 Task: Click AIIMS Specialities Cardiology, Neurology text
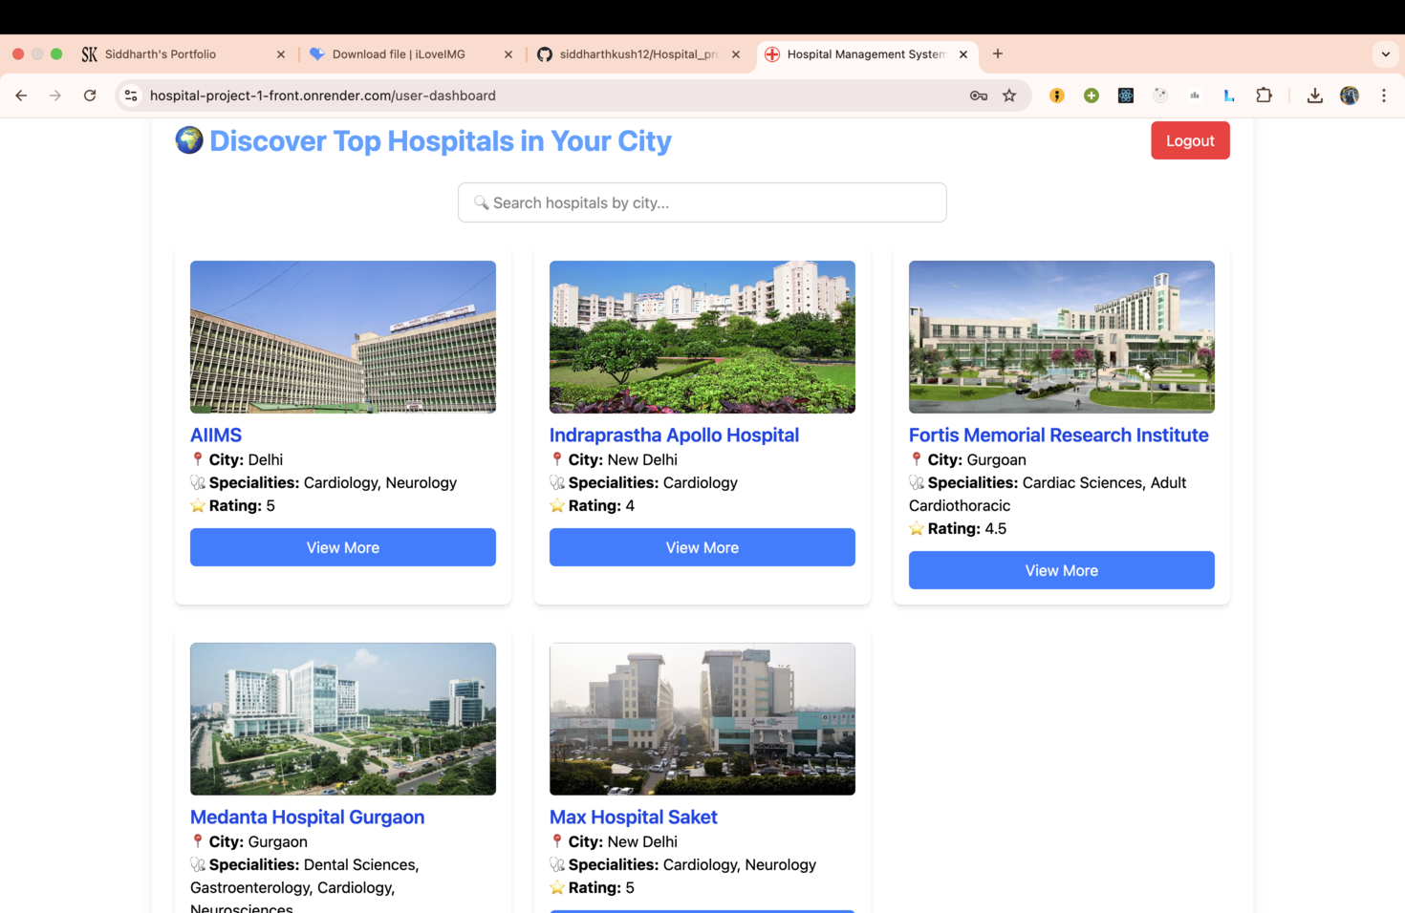click(x=333, y=482)
